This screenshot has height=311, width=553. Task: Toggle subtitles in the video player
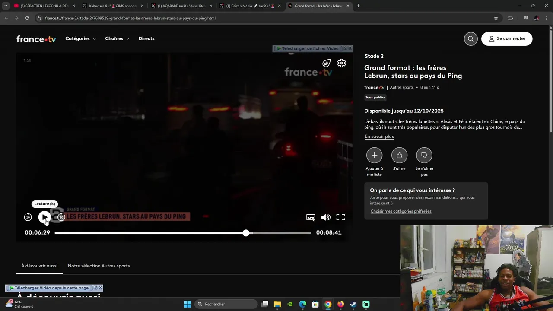pyautogui.click(x=311, y=217)
